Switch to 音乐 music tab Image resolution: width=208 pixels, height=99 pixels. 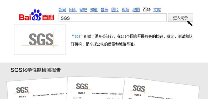(105, 10)
